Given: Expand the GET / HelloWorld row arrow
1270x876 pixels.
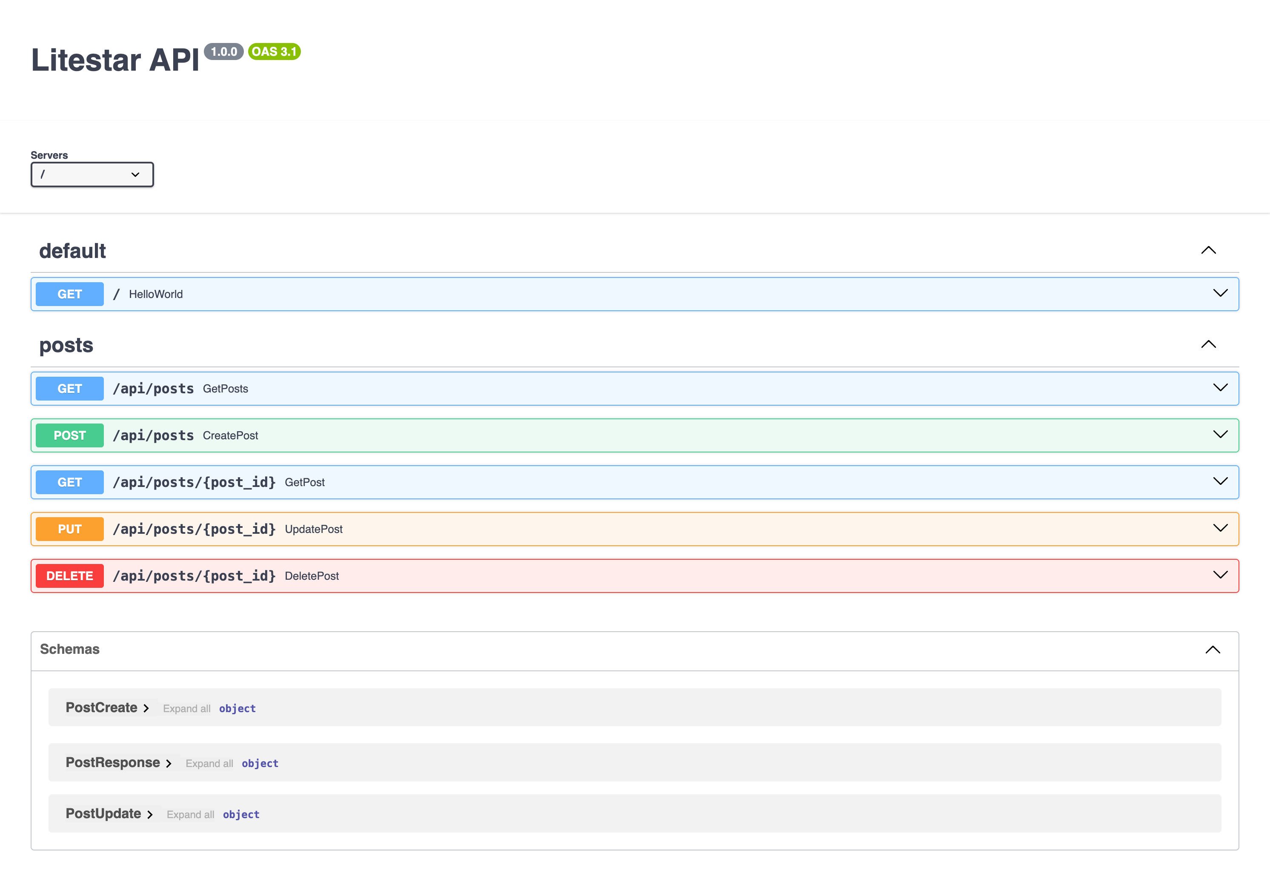Looking at the screenshot, I should tap(1220, 294).
